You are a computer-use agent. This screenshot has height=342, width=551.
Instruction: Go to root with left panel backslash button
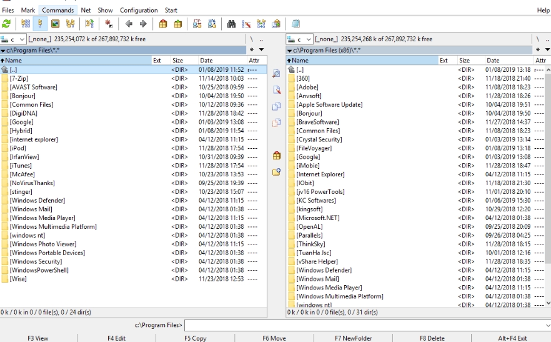pyautogui.click(x=252, y=39)
